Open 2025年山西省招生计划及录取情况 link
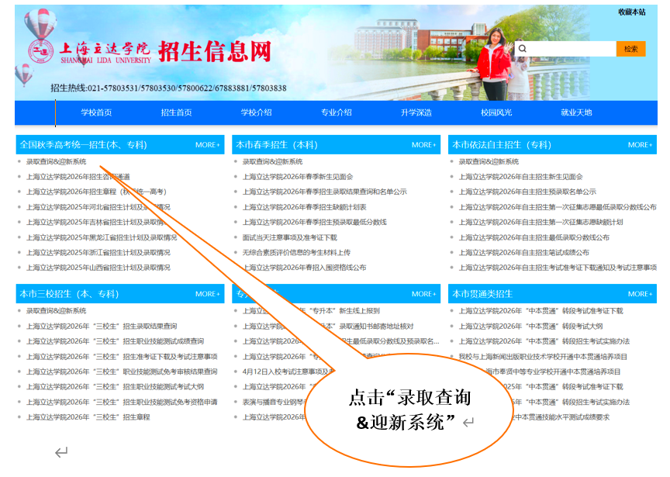Image resolution: width=670 pixels, height=477 pixels. (98, 268)
